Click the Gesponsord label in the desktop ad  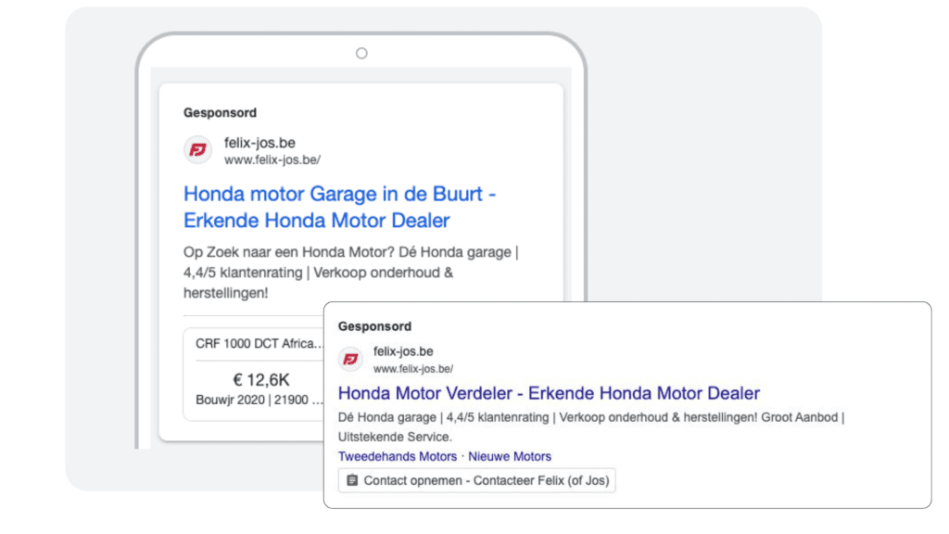(374, 326)
